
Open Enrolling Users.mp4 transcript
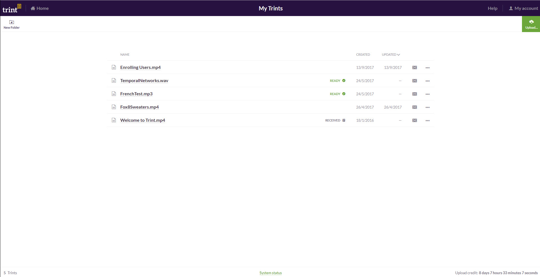(x=140, y=67)
